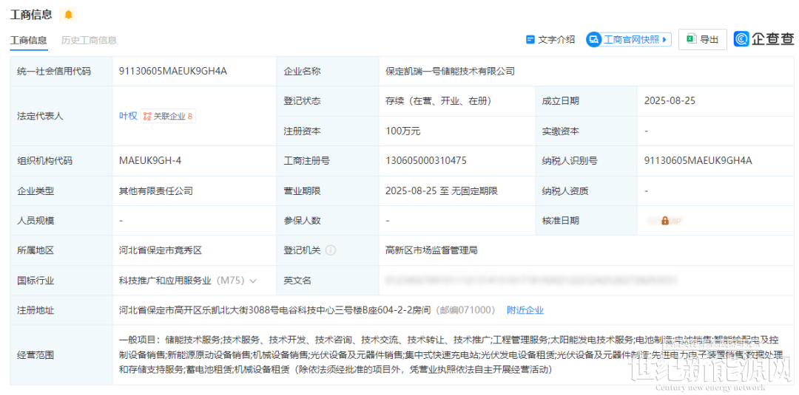Click the info icon next to 登记机关

click(331, 250)
